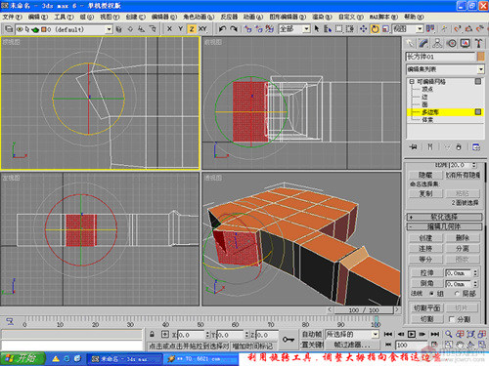Click the 复制 named selection button
Screen dimensions: 489x366
[x=425, y=193]
